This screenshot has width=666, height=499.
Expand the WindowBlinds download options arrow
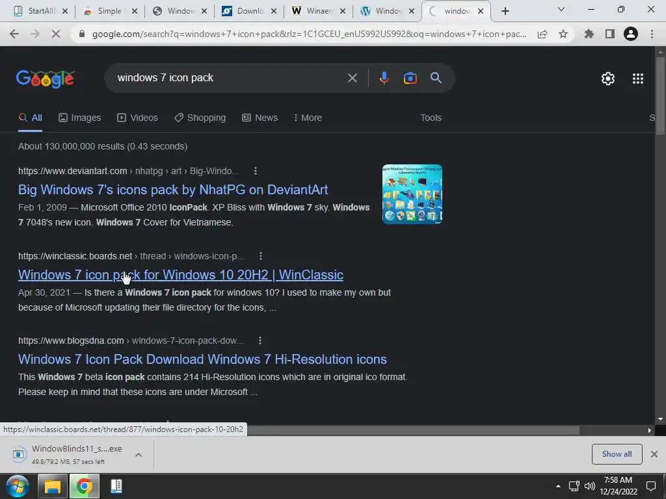point(138,455)
